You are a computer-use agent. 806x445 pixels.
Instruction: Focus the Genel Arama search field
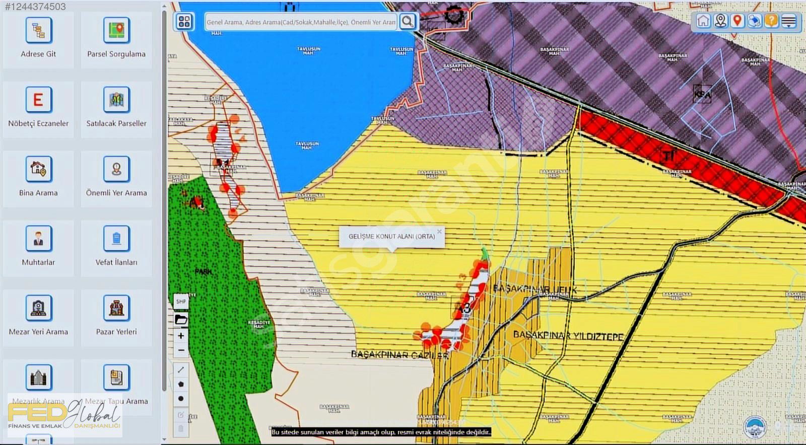(x=301, y=22)
